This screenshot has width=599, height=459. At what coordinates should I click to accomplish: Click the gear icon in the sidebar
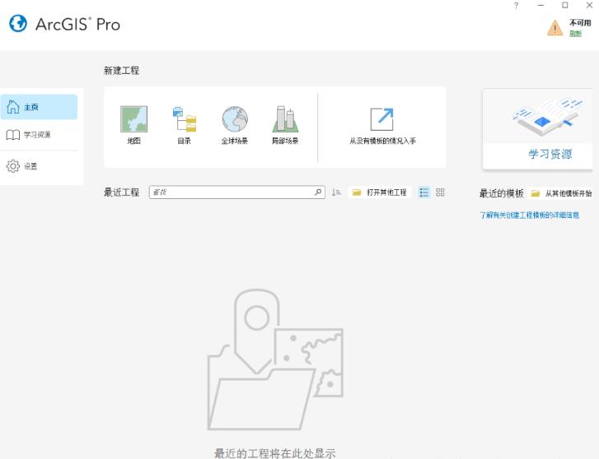click(x=13, y=166)
